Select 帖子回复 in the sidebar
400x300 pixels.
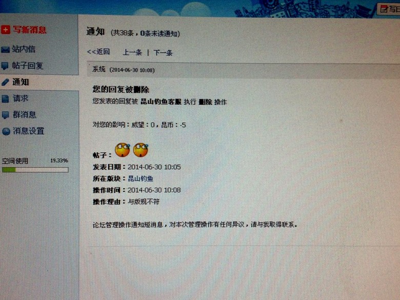pos(28,66)
